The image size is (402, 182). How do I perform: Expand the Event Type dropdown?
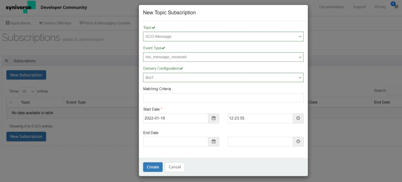coord(223,57)
